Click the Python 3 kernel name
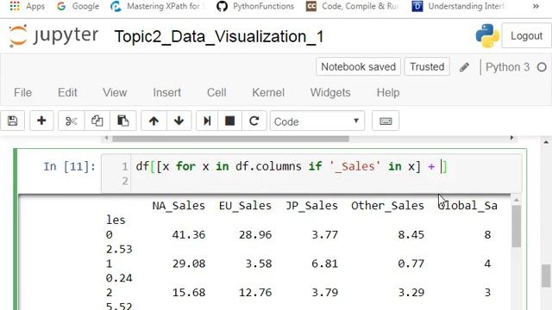The height and width of the screenshot is (310, 552). (x=507, y=67)
